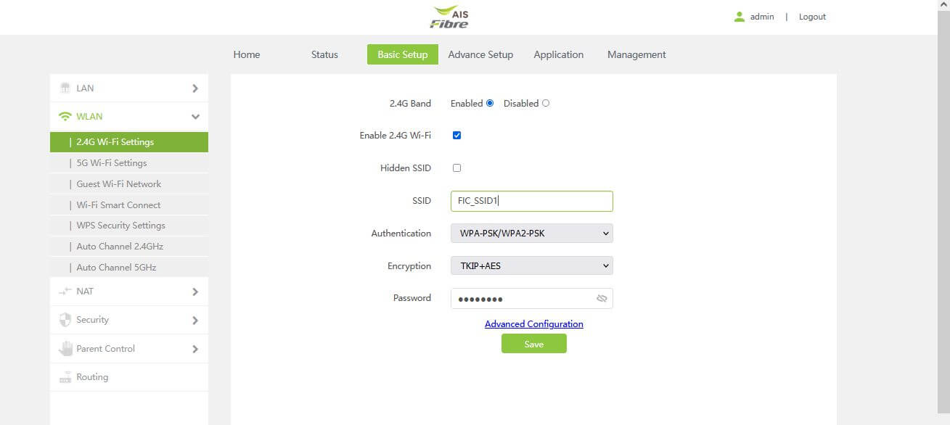The height and width of the screenshot is (425, 950).
Task: Select the Disabled radio for 2.4G Band
Action: tap(546, 104)
